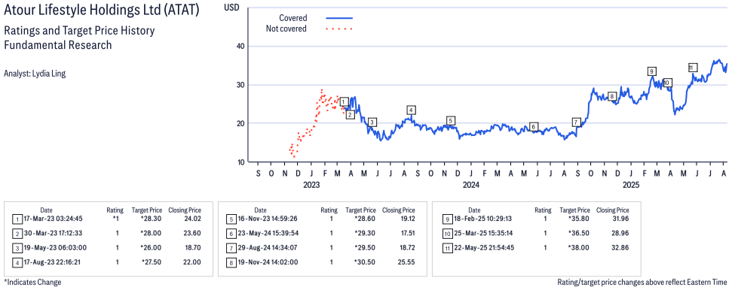Click the closing price 17.51
The height and width of the screenshot is (287, 735).
tap(406, 233)
